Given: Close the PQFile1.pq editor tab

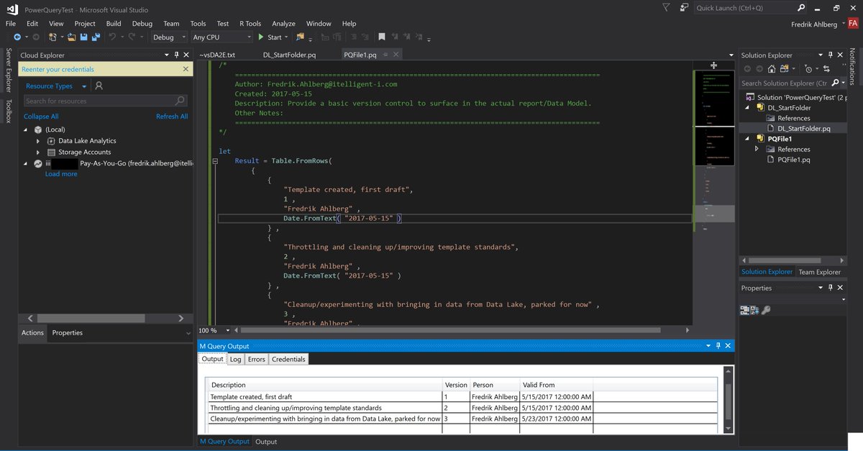Looking at the screenshot, I should (396, 55).
